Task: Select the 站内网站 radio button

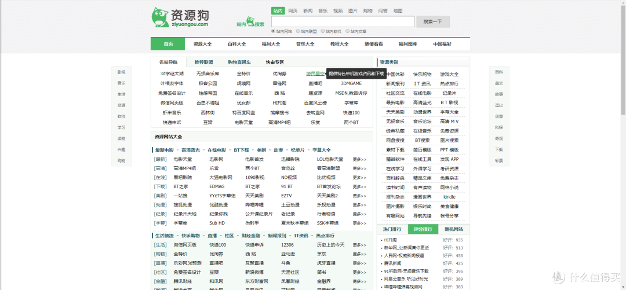Action: pos(274,31)
